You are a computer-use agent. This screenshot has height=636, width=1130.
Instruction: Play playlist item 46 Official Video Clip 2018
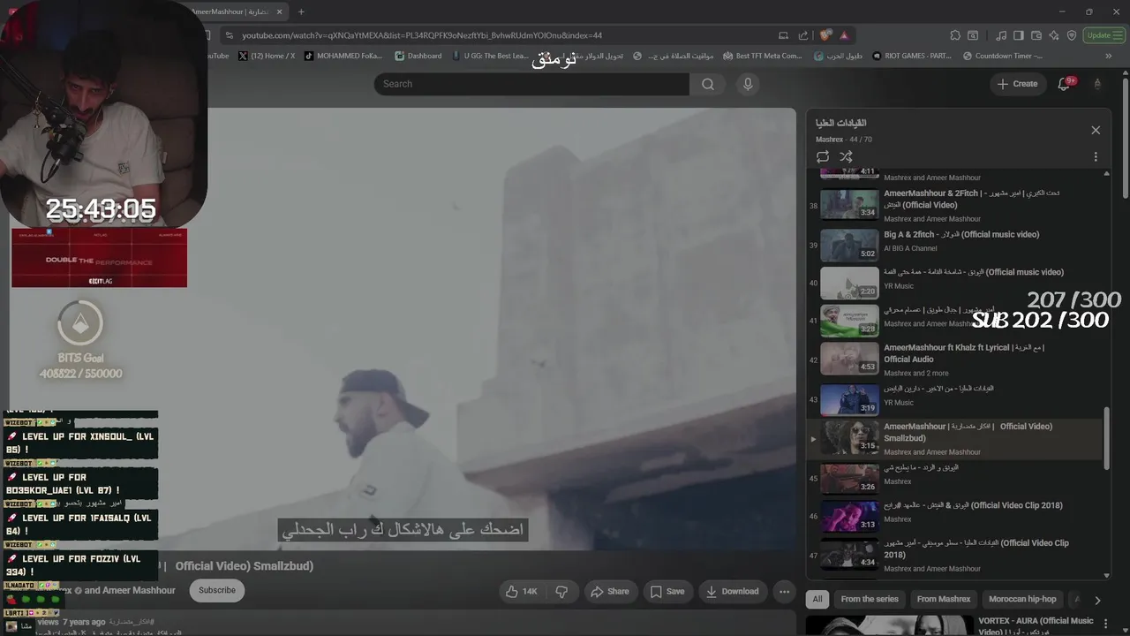coord(955,515)
